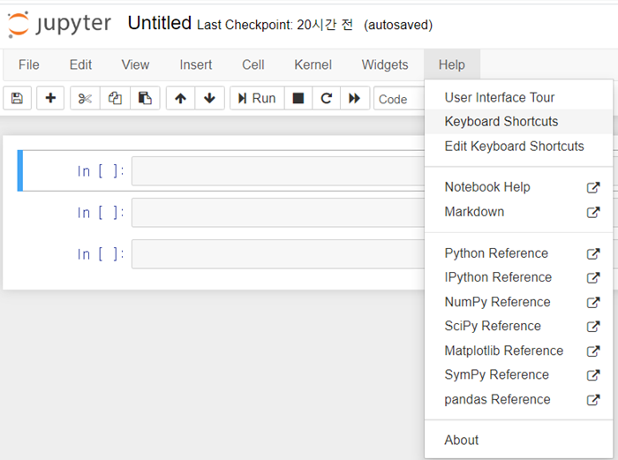
Task: Cut selected cells with scissors icon
Action: pos(85,98)
